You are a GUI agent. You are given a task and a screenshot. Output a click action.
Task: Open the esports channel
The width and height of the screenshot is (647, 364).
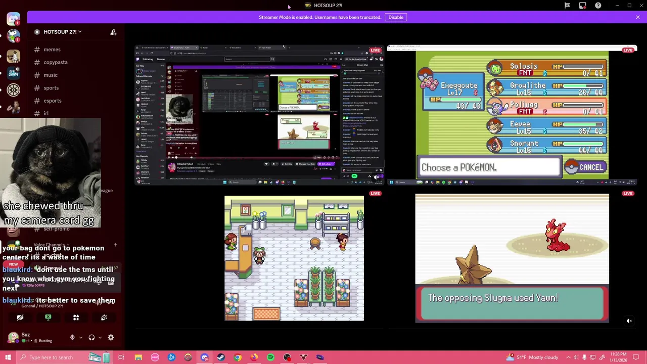(52, 101)
